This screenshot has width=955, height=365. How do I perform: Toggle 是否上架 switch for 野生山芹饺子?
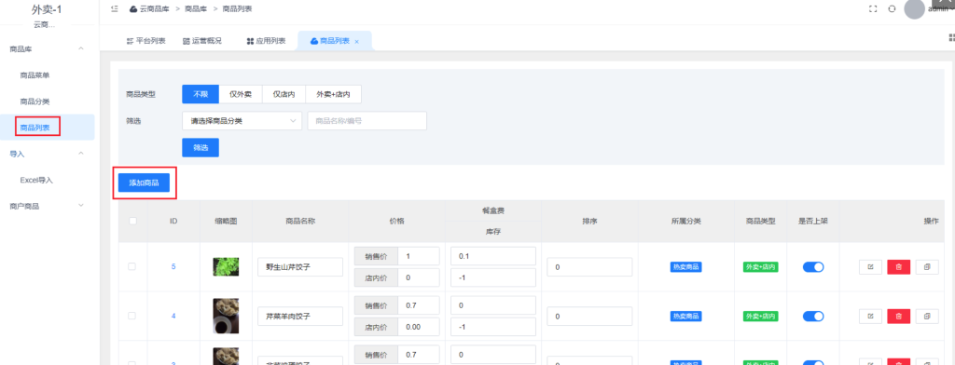tap(813, 267)
